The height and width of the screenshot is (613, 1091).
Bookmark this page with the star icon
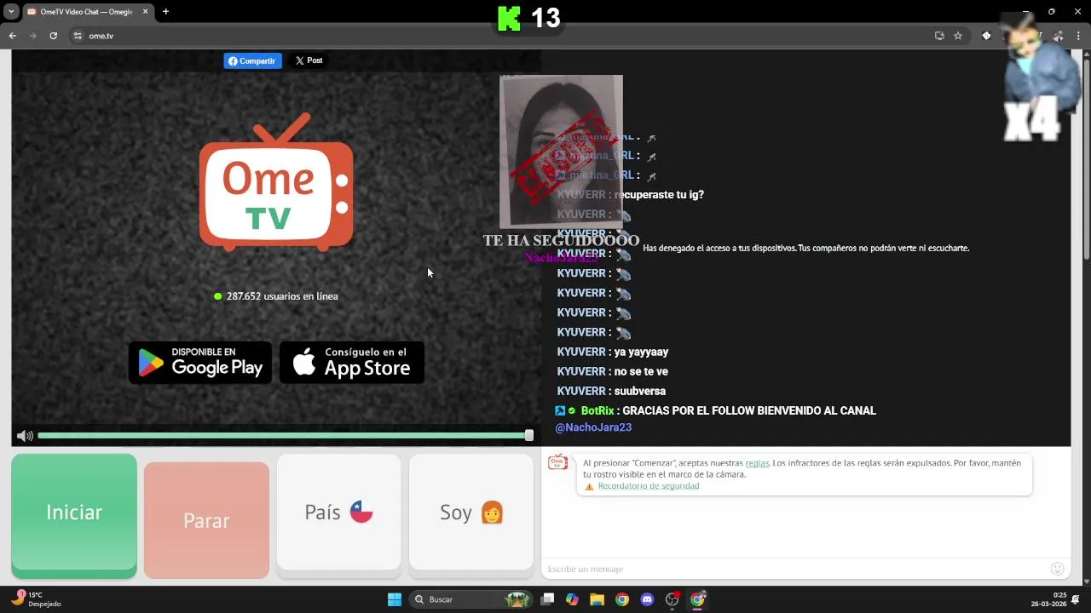[x=958, y=36]
